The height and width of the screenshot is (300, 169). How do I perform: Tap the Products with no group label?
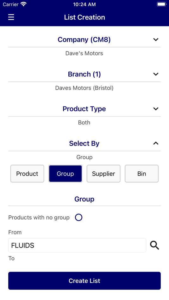click(x=39, y=218)
